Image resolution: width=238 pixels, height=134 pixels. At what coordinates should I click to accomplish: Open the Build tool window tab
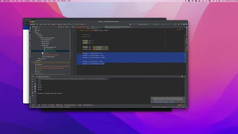click(x=80, y=105)
